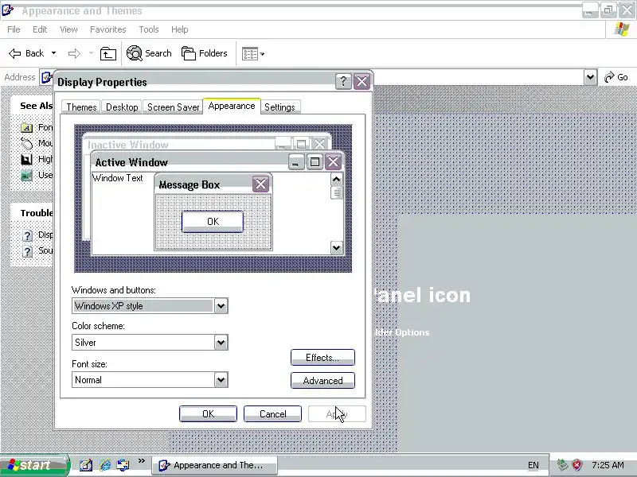Open the File menu

pos(14,29)
